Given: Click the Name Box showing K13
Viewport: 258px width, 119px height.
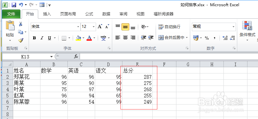Looking at the screenshot, I should (25, 57).
